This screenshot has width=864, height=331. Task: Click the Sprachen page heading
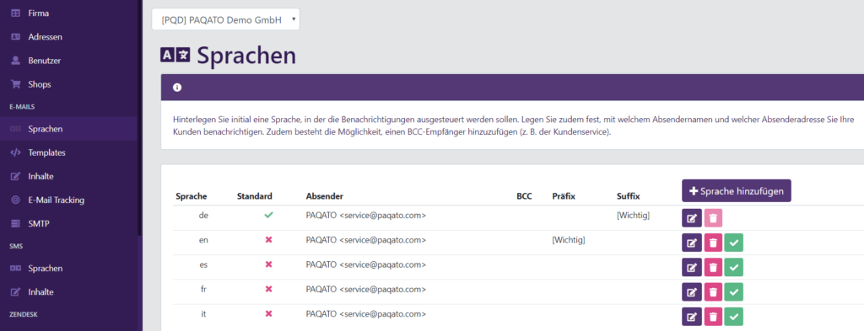pyautogui.click(x=246, y=55)
